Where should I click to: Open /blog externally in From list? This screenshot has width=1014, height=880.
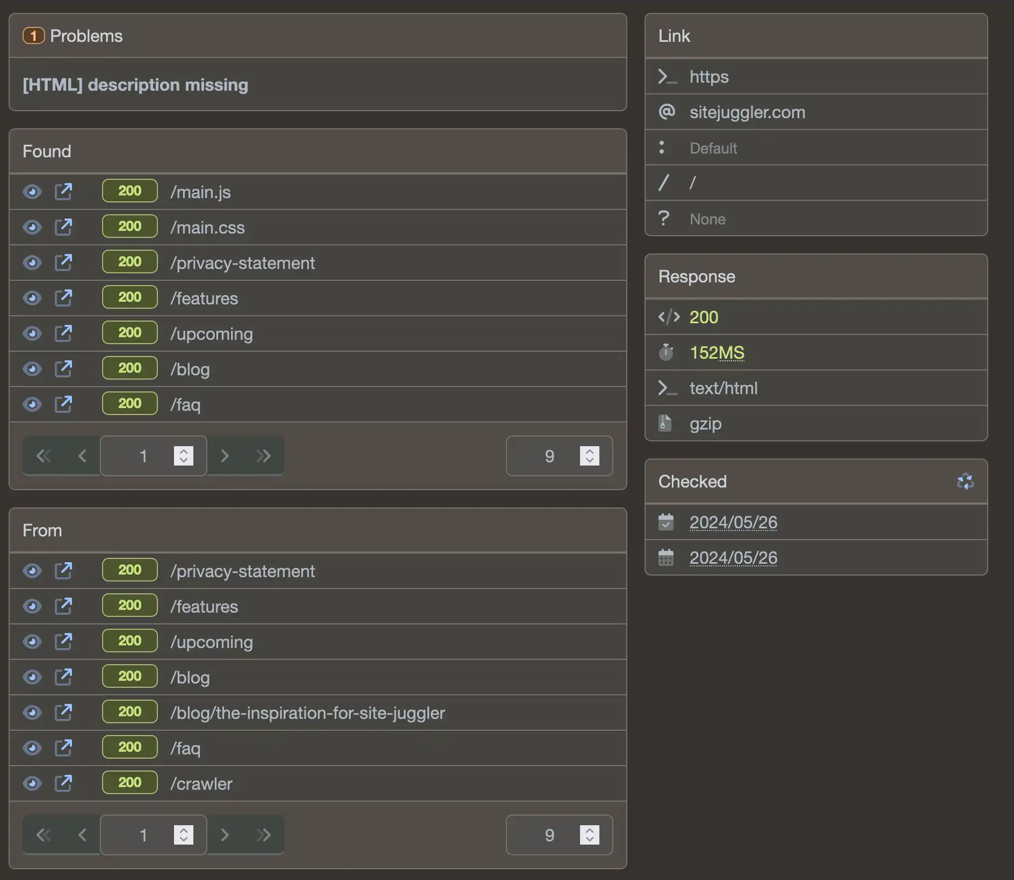coord(63,677)
